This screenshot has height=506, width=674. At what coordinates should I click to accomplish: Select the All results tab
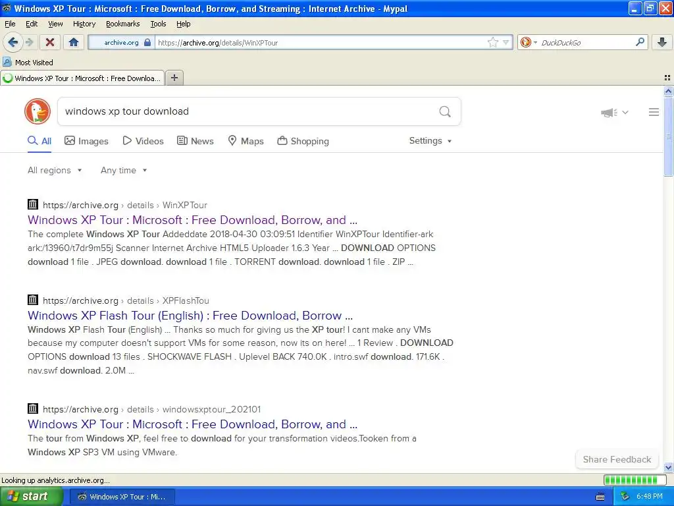[x=39, y=141]
